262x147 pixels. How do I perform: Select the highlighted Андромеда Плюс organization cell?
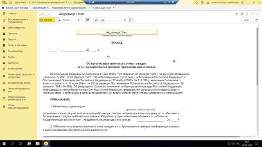(x=117, y=32)
